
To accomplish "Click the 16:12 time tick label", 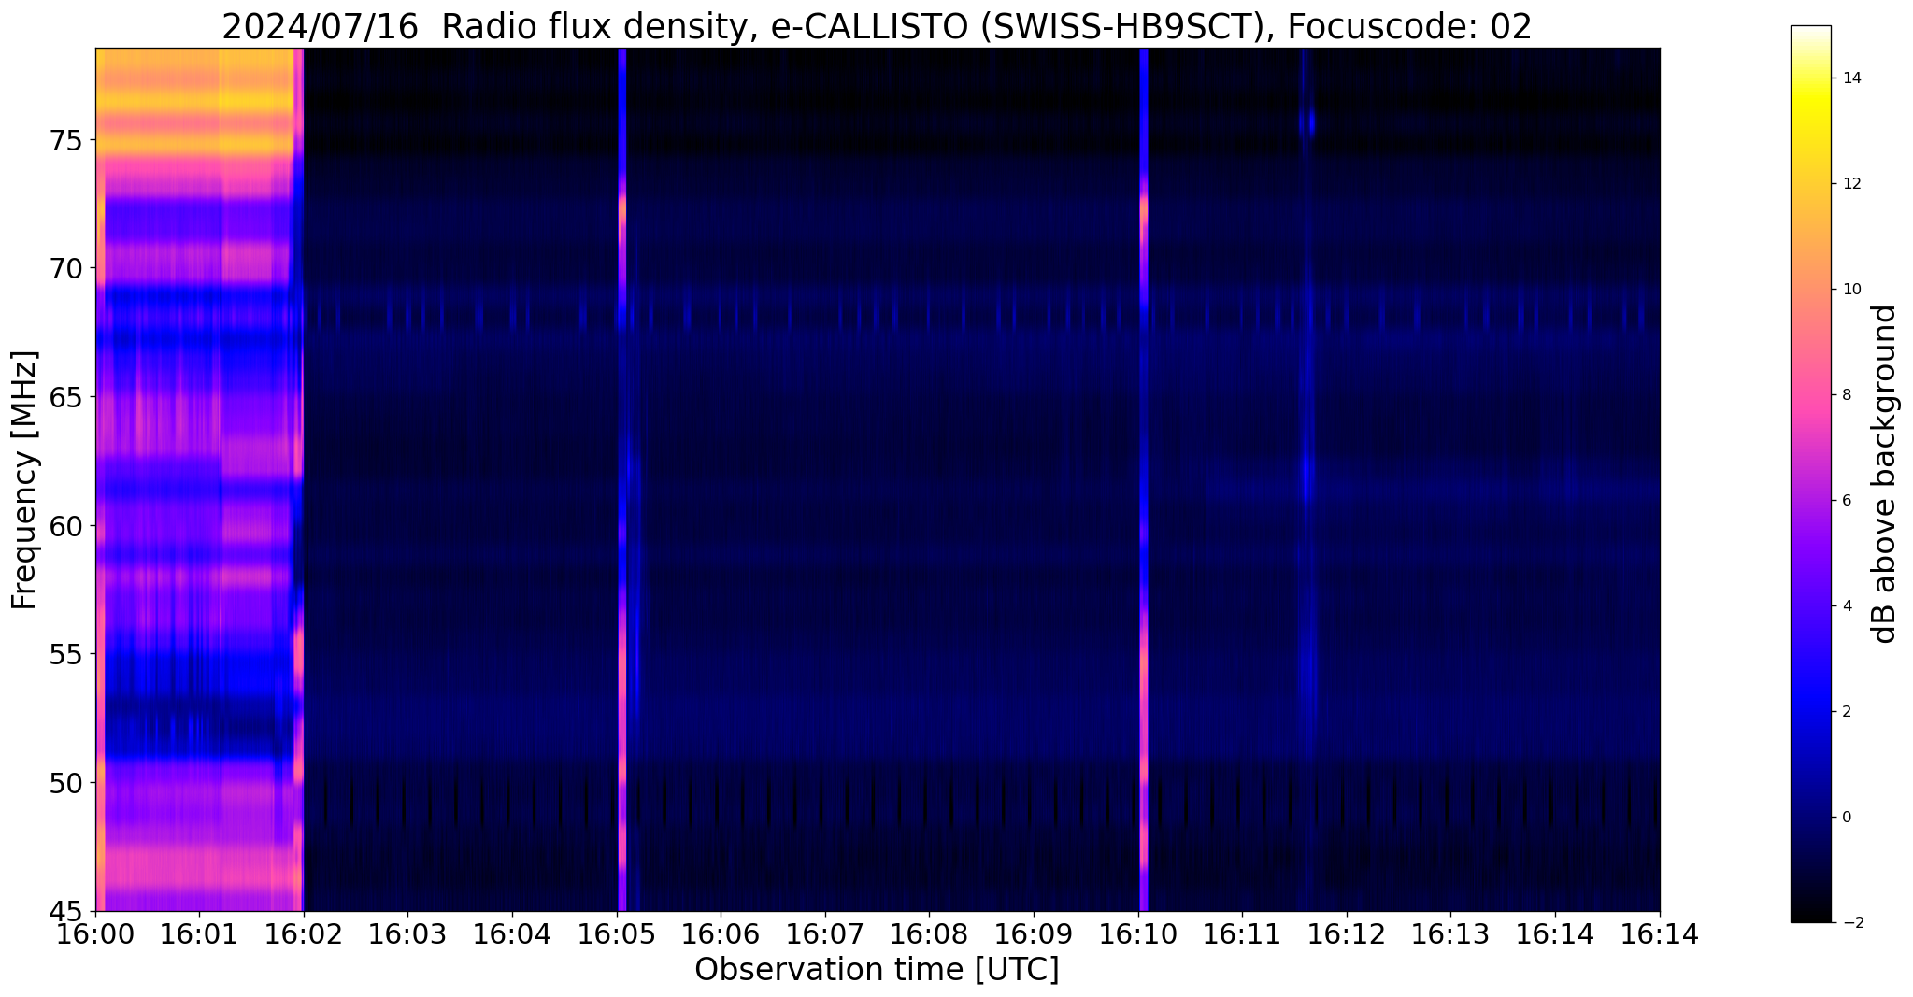I will pyautogui.click(x=1347, y=933).
